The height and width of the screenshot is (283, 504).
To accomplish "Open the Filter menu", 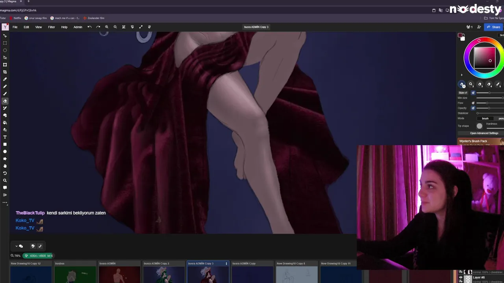I will 52,27.
